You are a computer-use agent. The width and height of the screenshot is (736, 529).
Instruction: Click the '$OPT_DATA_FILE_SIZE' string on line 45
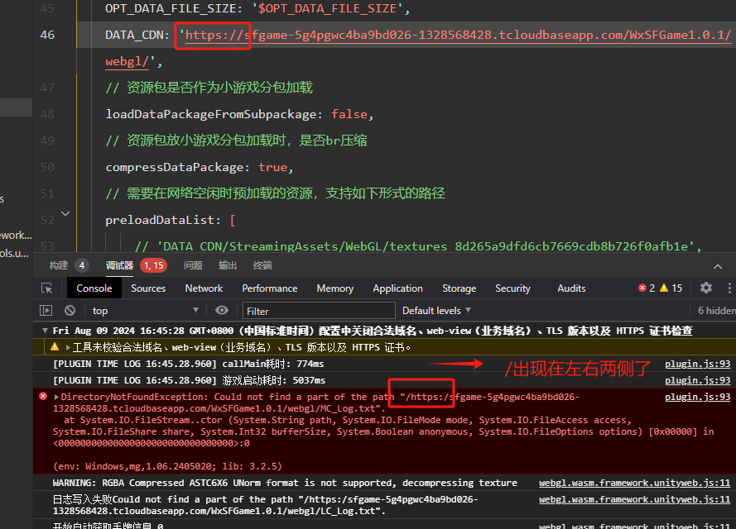click(x=327, y=8)
